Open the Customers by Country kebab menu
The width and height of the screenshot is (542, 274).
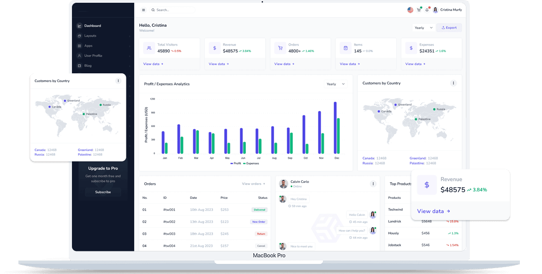tap(453, 83)
